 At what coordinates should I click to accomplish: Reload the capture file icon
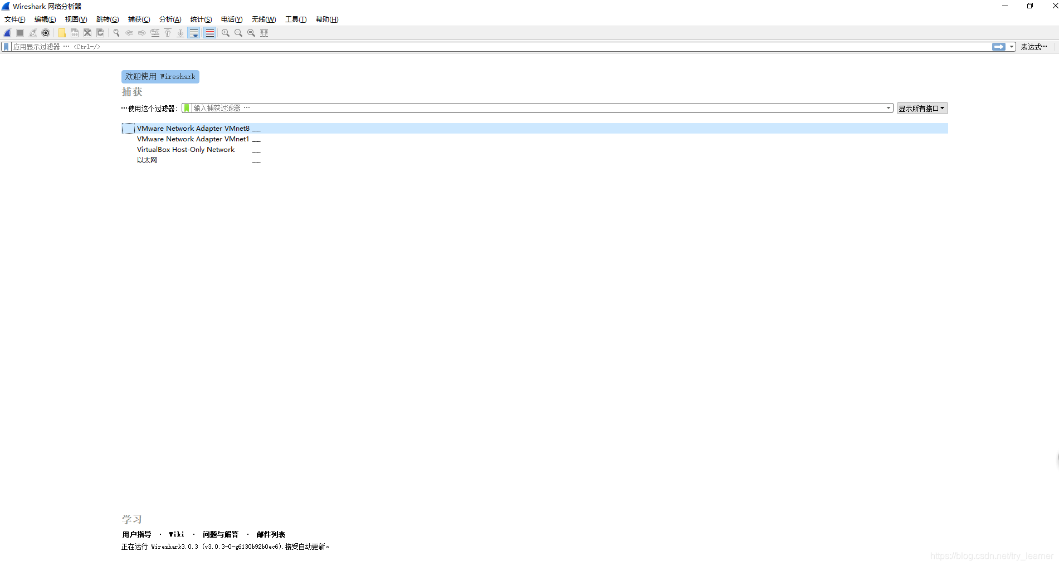tap(100, 33)
